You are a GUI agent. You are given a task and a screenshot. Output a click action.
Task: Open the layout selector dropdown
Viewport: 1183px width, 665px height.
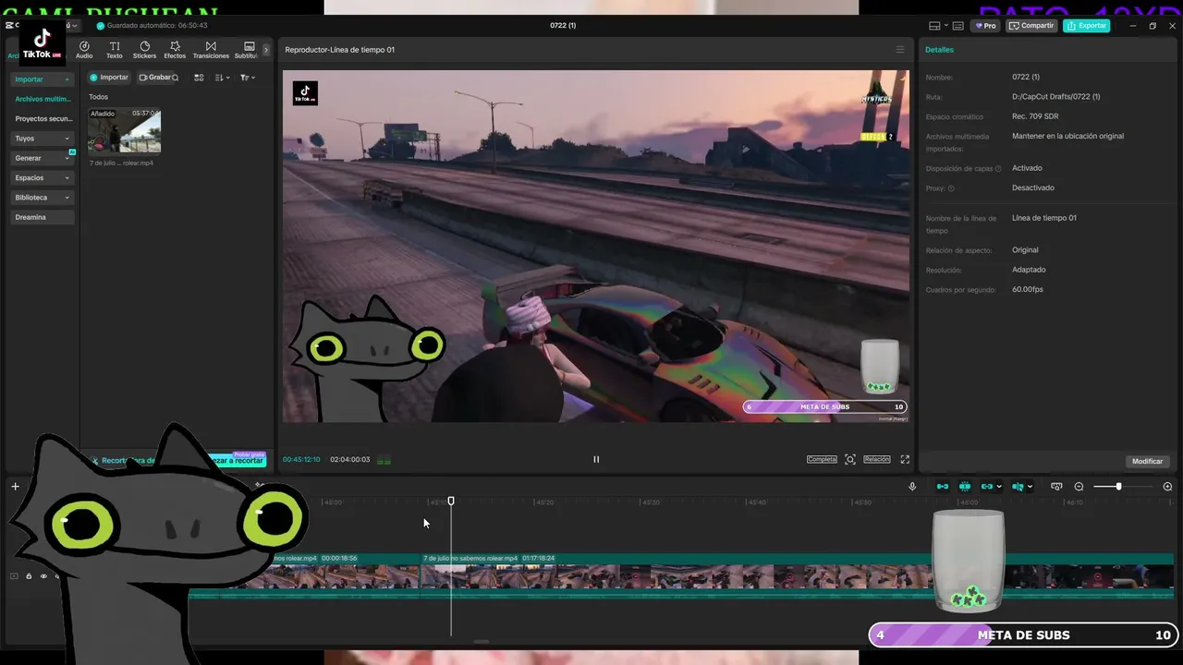click(x=939, y=26)
